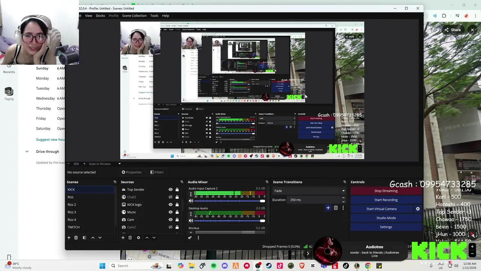The height and width of the screenshot is (271, 481).
Task: Adjust Audio Input Capture 2 volume slider
Action: point(229,201)
